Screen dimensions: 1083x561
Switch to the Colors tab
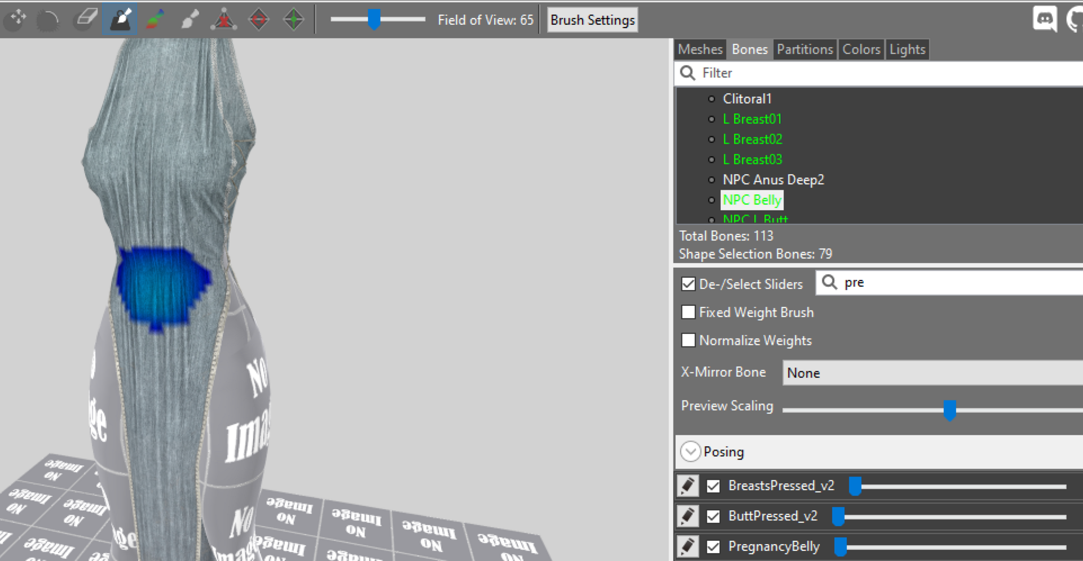click(x=861, y=50)
